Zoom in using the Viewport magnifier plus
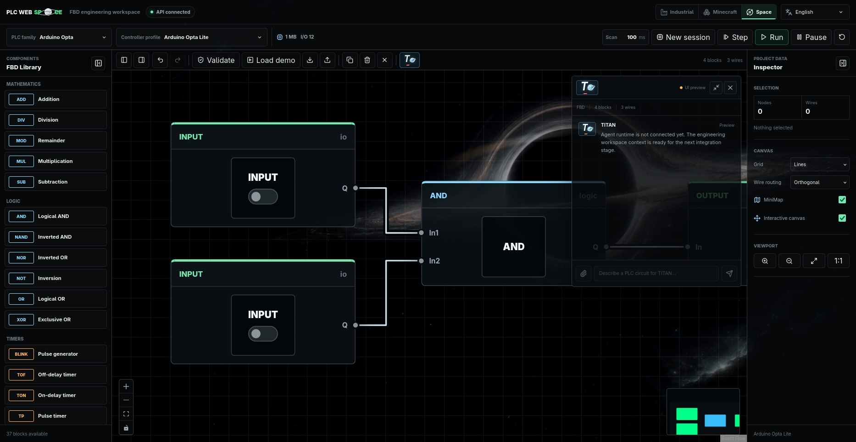This screenshot has height=442, width=856. click(x=765, y=261)
